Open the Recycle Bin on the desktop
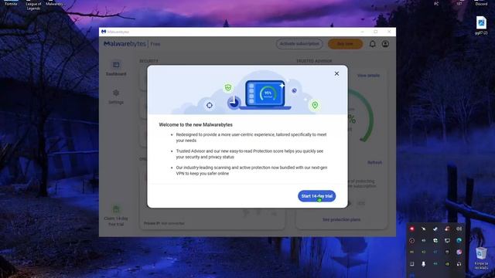 pos(481,259)
